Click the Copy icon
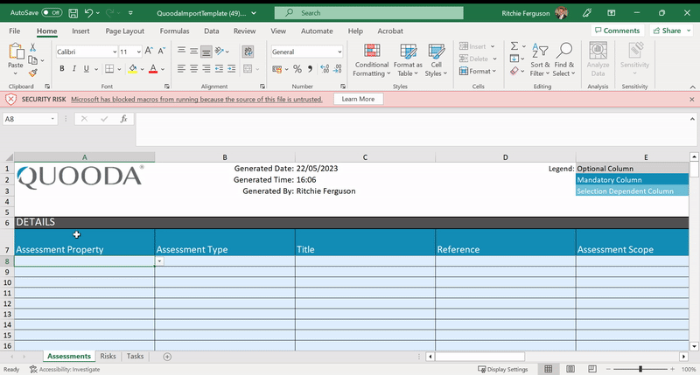Viewport: 700px width, 375px height. pos(32,60)
